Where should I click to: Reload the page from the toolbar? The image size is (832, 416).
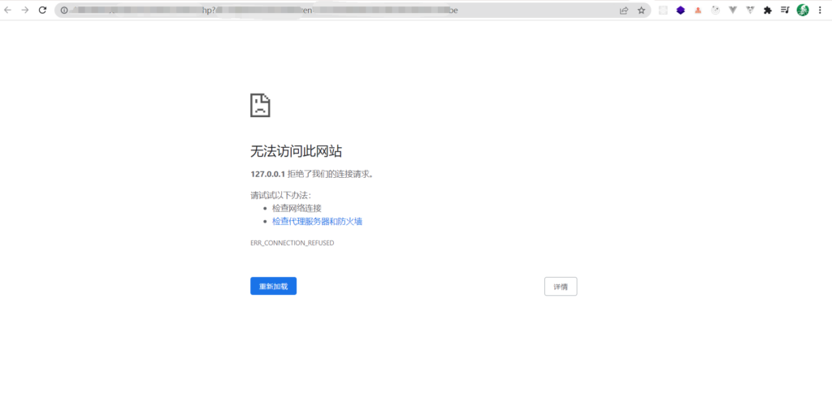pos(42,10)
